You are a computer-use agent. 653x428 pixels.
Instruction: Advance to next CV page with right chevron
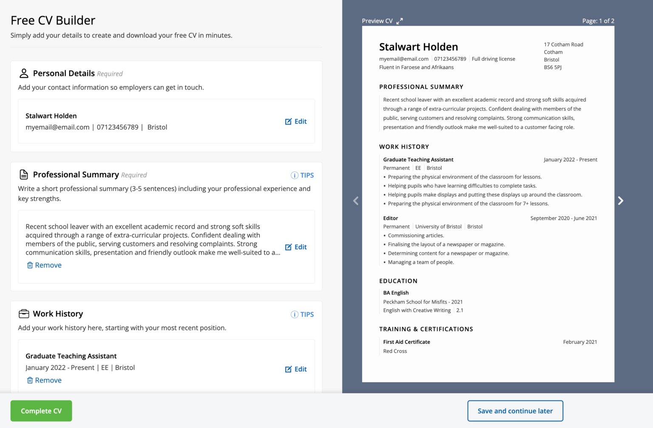click(621, 200)
